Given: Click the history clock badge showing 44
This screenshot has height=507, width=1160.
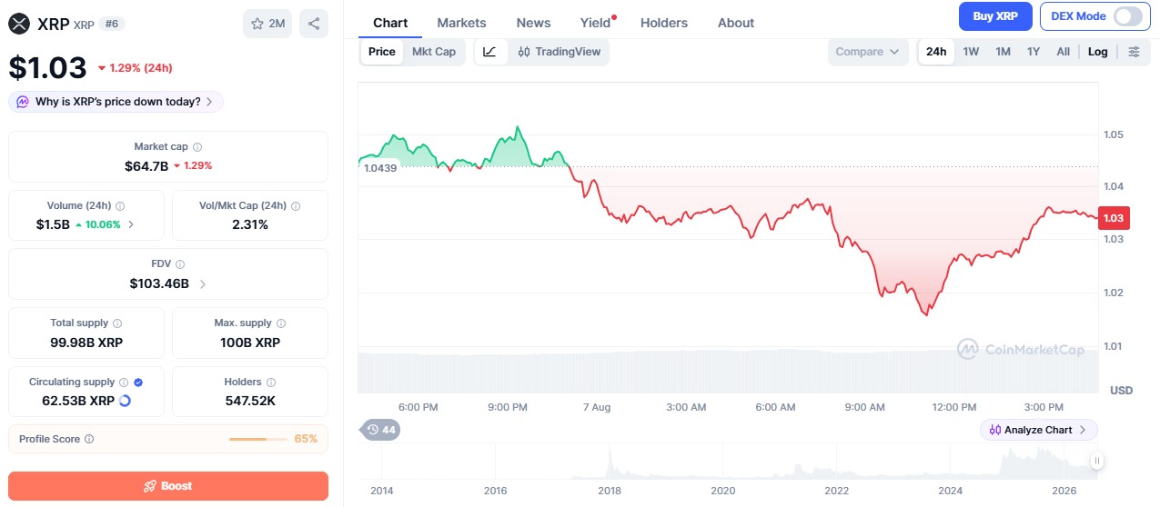Looking at the screenshot, I should 381,430.
